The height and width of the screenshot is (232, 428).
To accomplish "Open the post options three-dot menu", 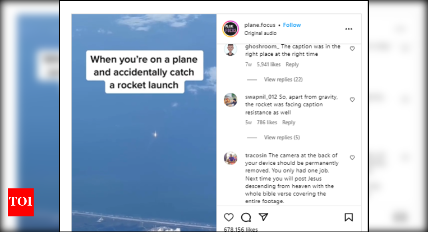I will click(348, 29).
